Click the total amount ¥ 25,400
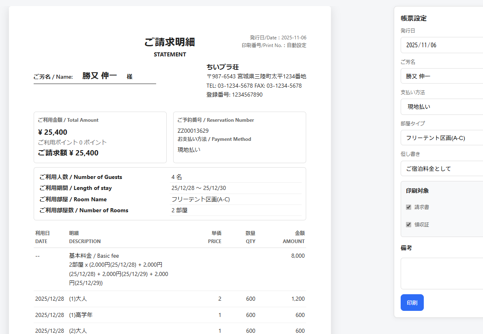483x334 pixels. pyautogui.click(x=53, y=132)
